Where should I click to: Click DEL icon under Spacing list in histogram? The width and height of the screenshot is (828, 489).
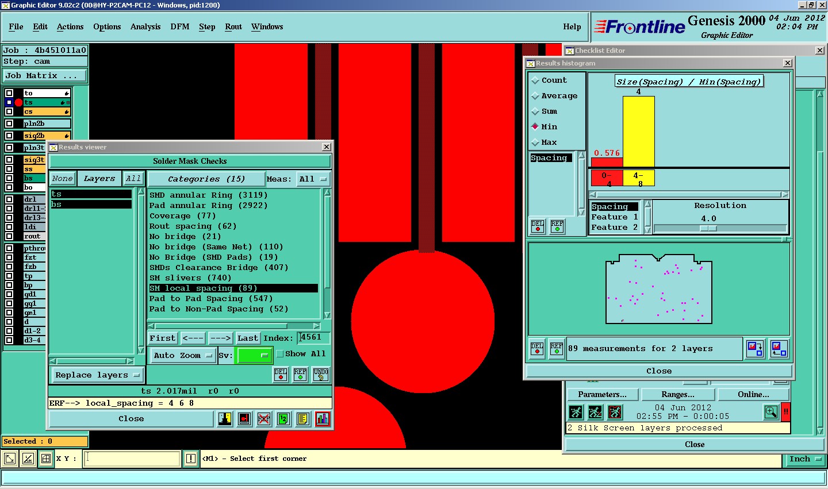pos(538,226)
